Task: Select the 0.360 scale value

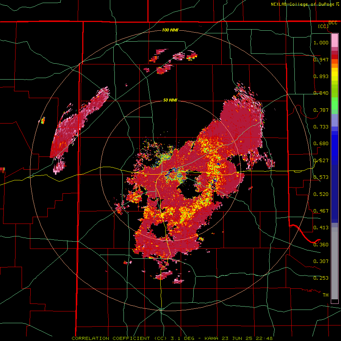Action: (x=321, y=245)
